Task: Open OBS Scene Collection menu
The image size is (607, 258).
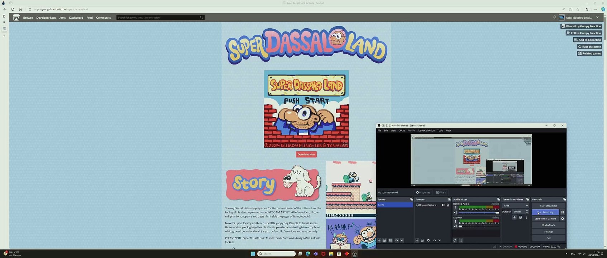Action: point(426,130)
